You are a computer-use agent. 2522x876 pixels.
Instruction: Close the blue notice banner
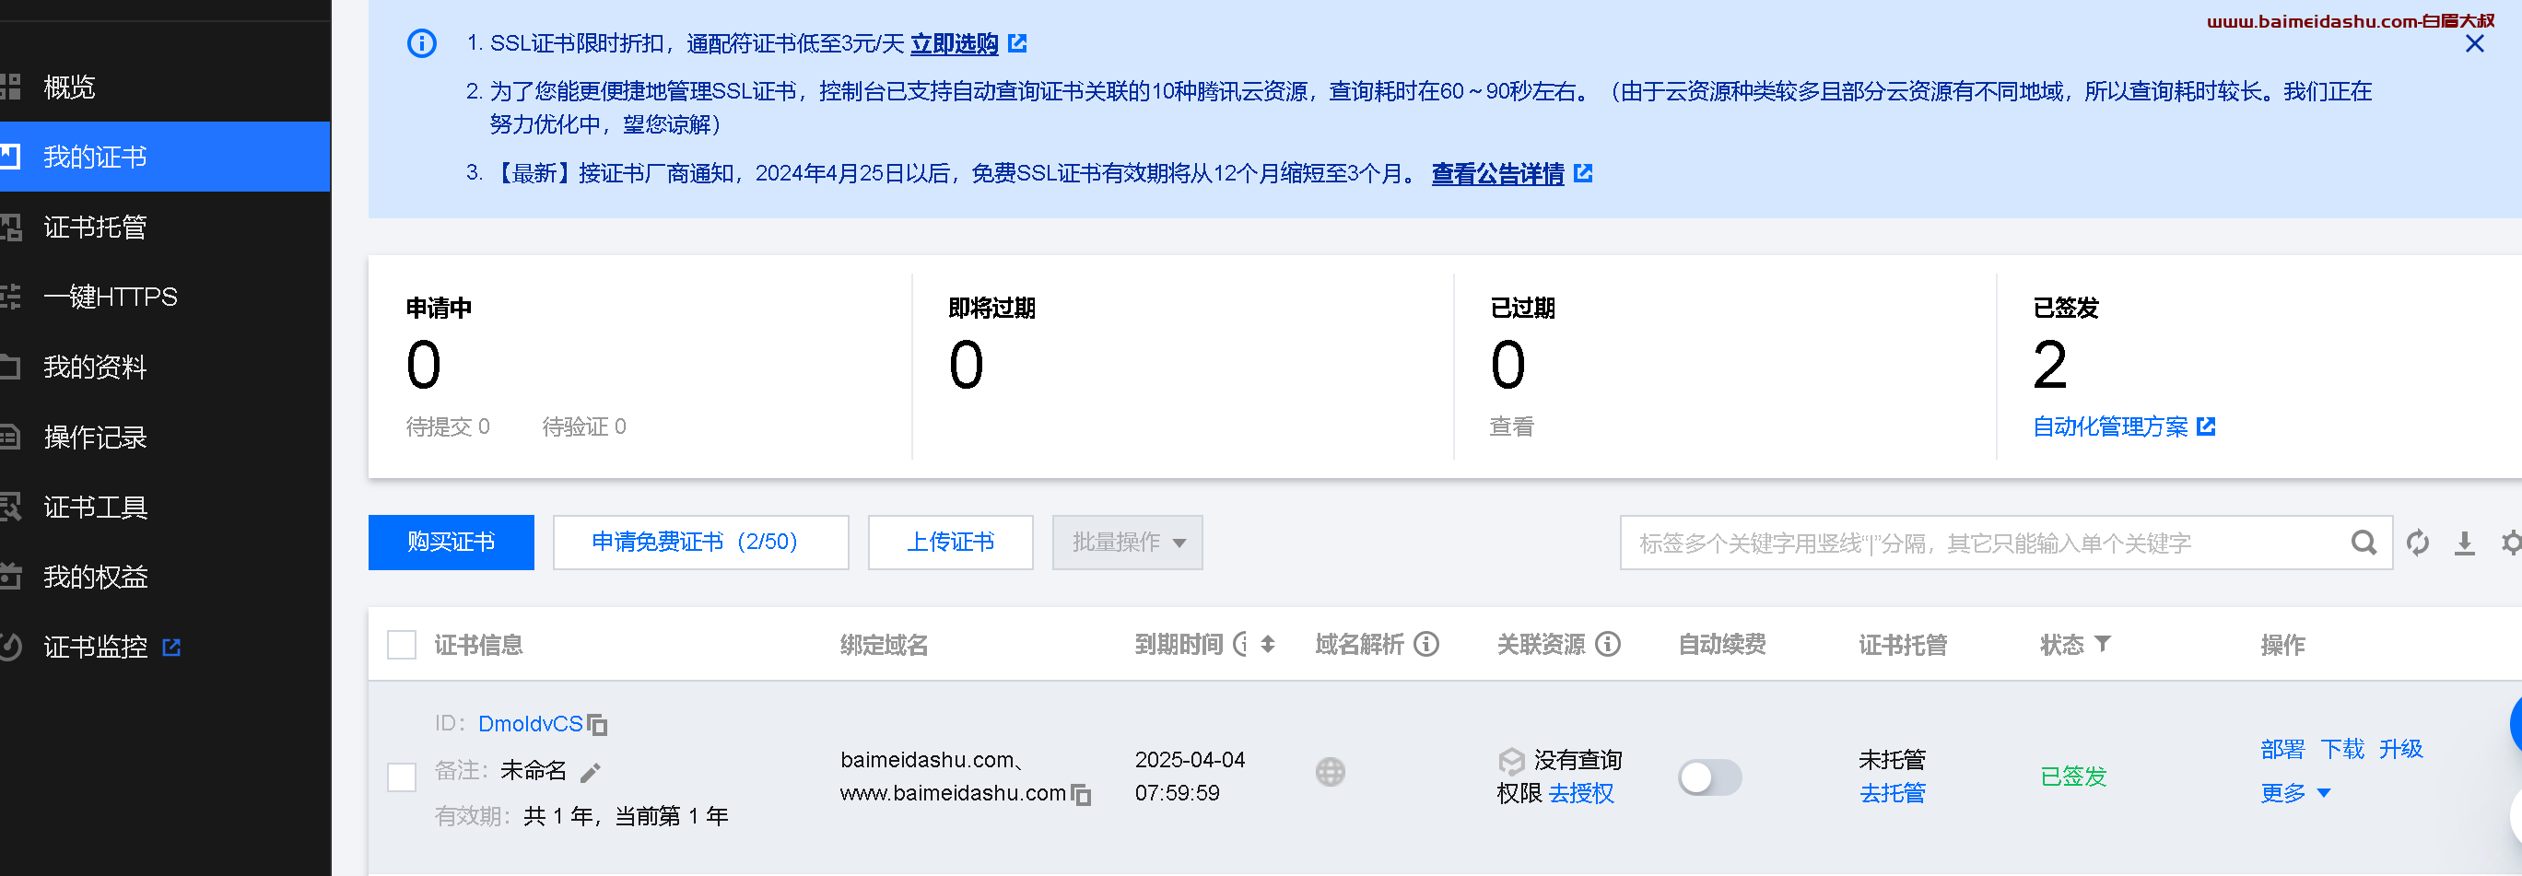[2474, 43]
